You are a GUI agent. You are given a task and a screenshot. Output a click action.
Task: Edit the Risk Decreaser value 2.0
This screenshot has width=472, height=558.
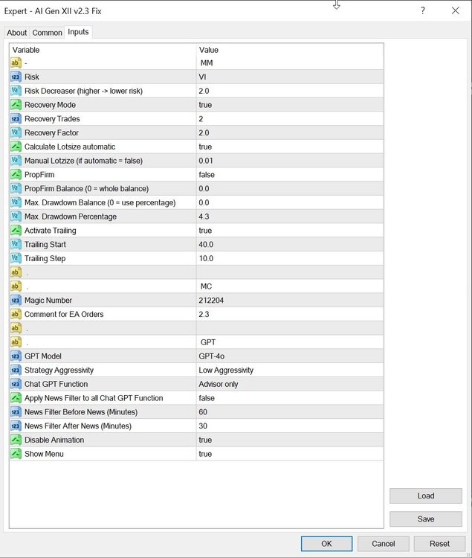(x=290, y=91)
